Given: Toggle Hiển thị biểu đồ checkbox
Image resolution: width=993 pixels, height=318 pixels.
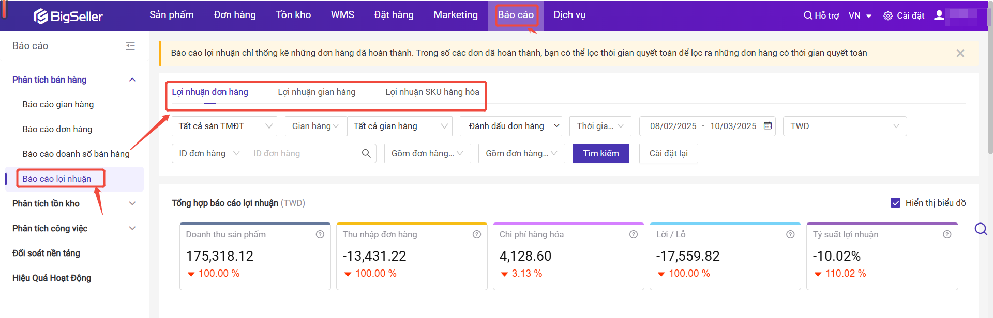Looking at the screenshot, I should 896,203.
